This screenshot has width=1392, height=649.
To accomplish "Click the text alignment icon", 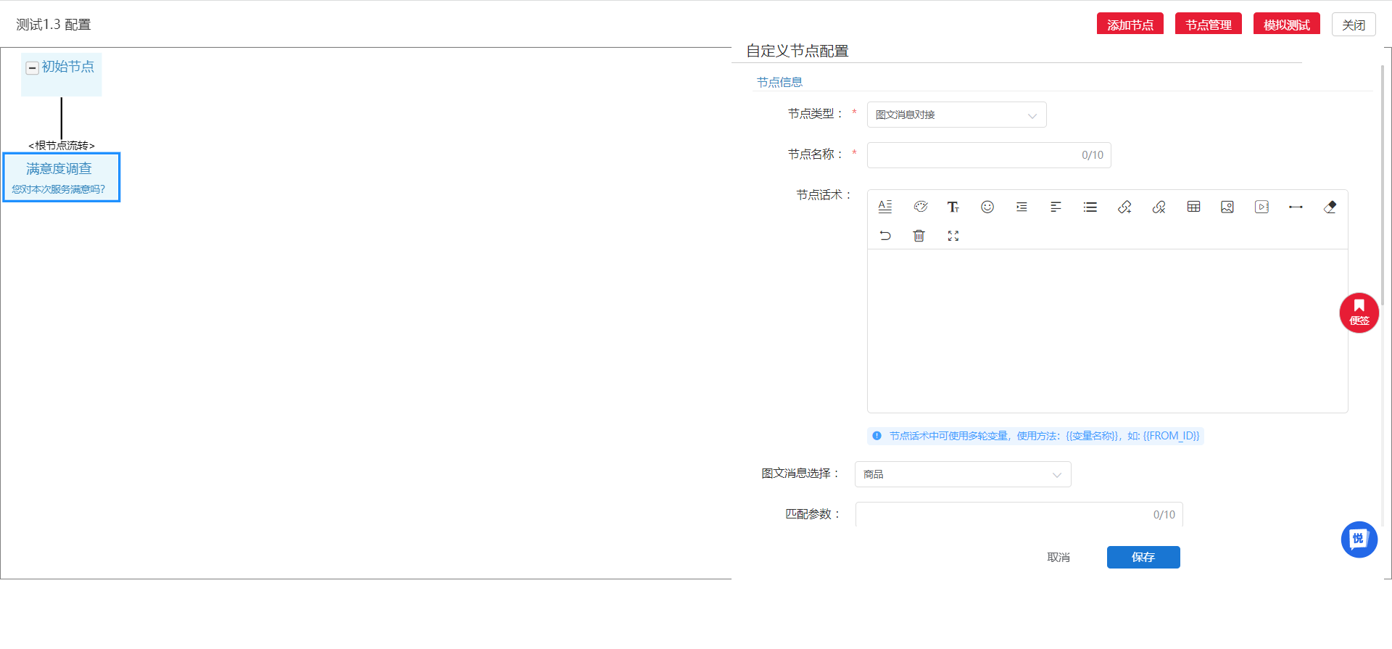I will (1056, 207).
